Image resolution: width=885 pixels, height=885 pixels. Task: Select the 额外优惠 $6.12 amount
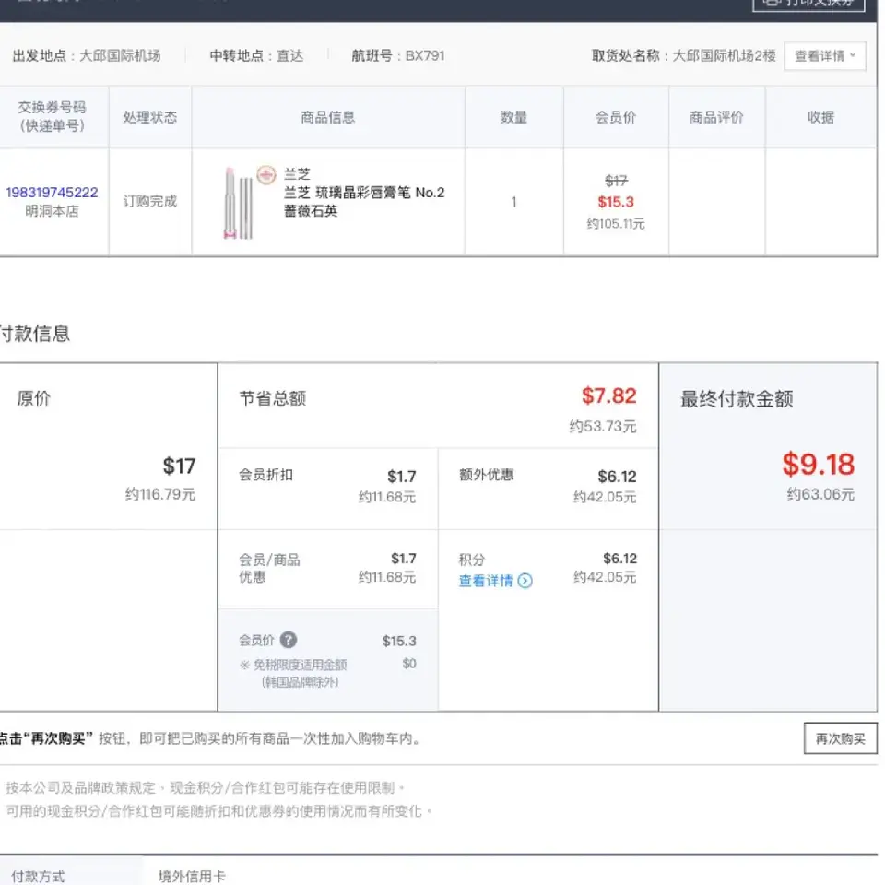tap(617, 477)
